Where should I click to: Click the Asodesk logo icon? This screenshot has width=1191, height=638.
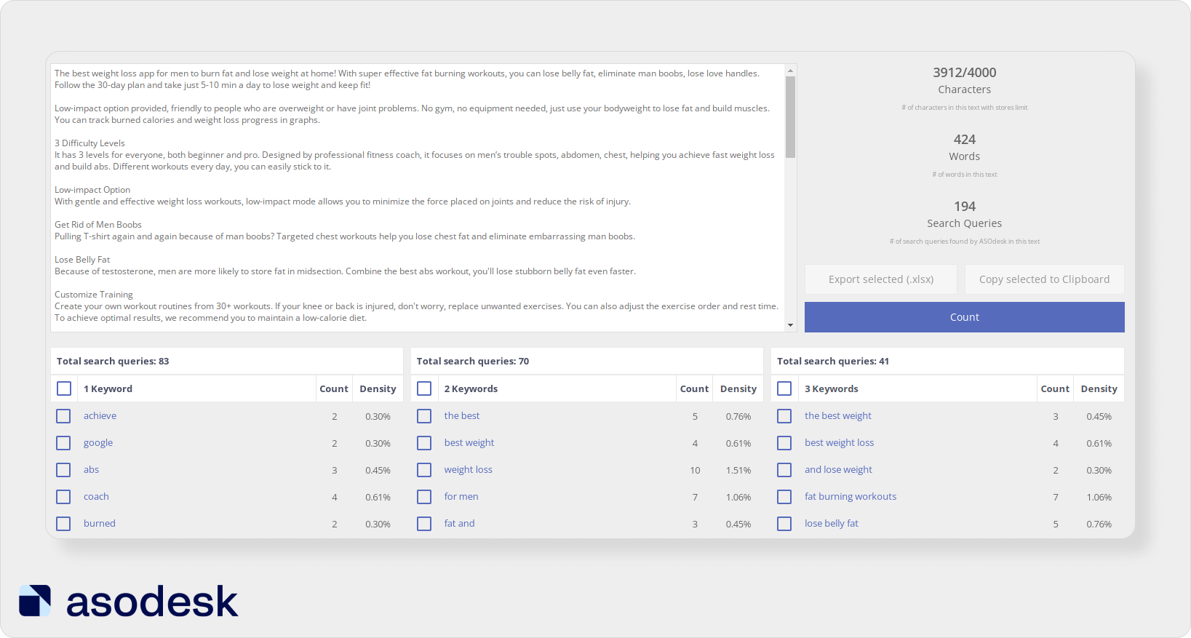coord(35,601)
